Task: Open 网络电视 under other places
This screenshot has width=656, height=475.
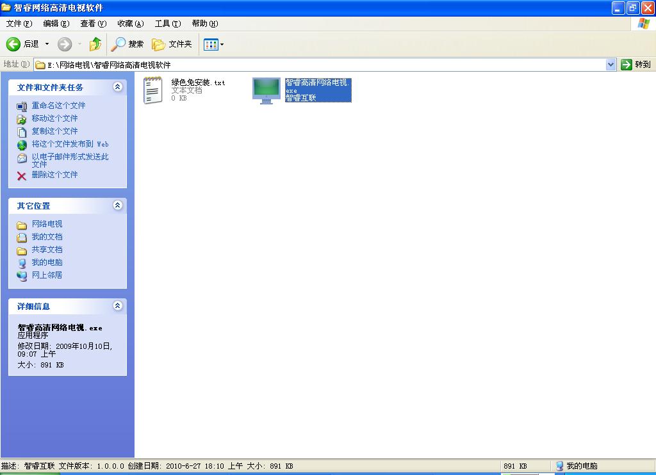Action: 47,223
